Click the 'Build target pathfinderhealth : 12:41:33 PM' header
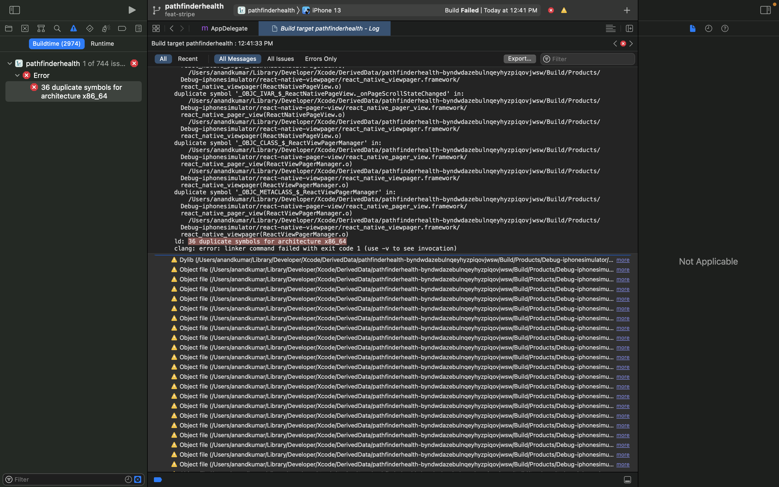The width and height of the screenshot is (779, 487). tap(212, 43)
